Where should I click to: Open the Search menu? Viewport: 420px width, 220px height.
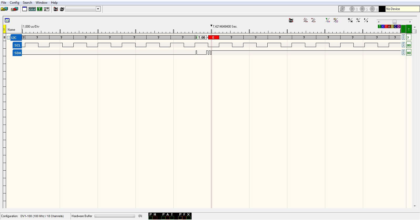point(27,3)
